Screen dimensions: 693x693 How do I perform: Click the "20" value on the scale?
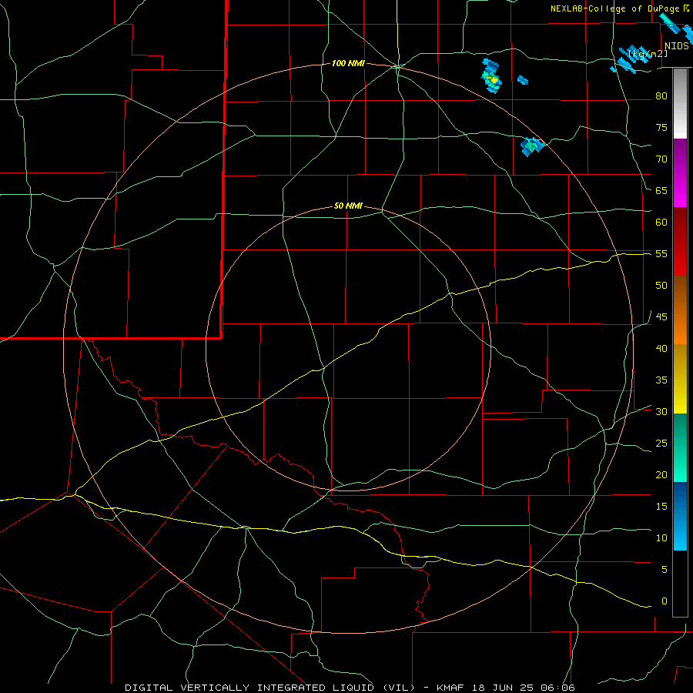coord(661,474)
